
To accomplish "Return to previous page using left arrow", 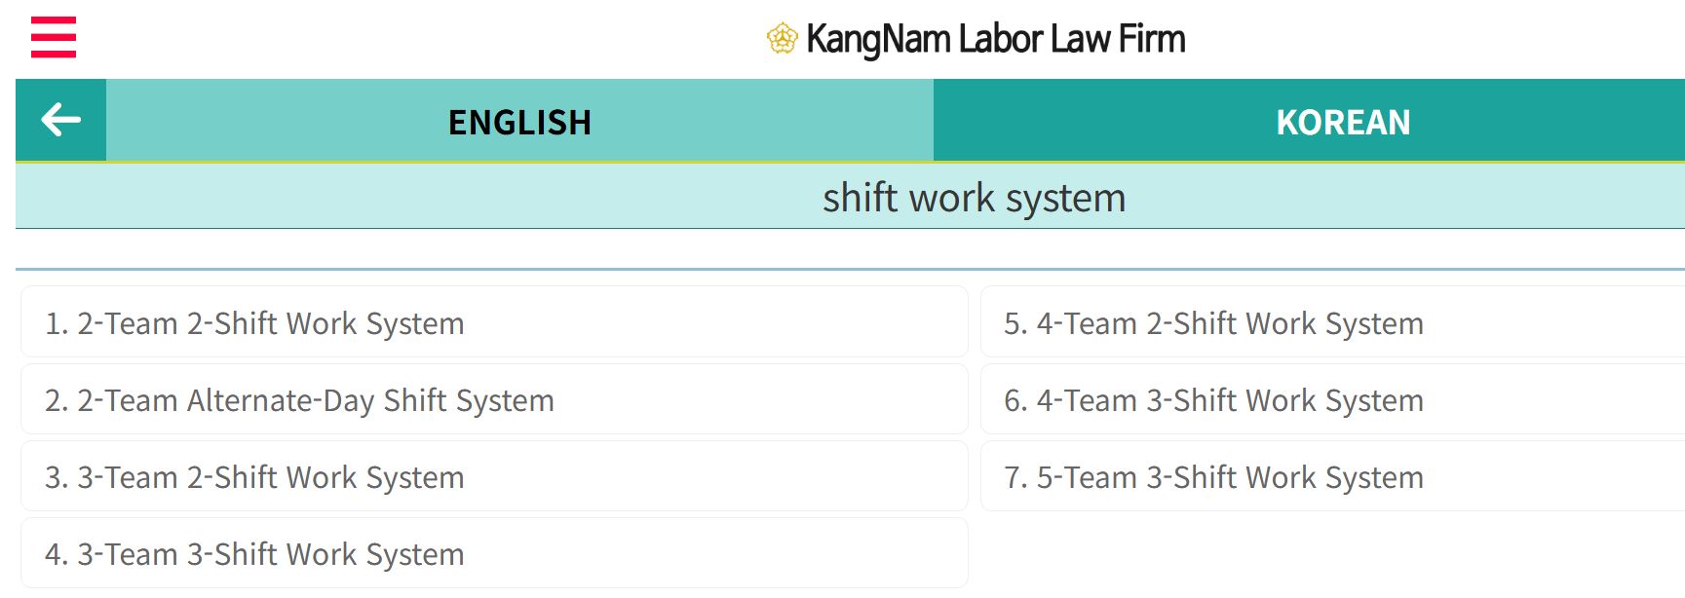I will (60, 120).
